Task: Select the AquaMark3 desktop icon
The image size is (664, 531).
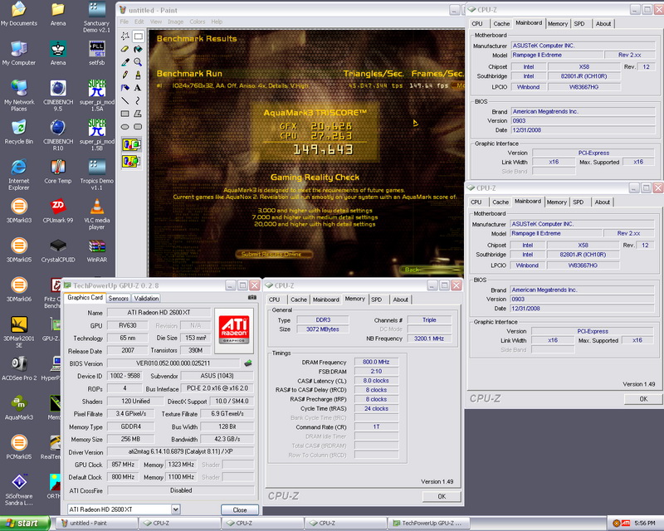Action: [19, 407]
